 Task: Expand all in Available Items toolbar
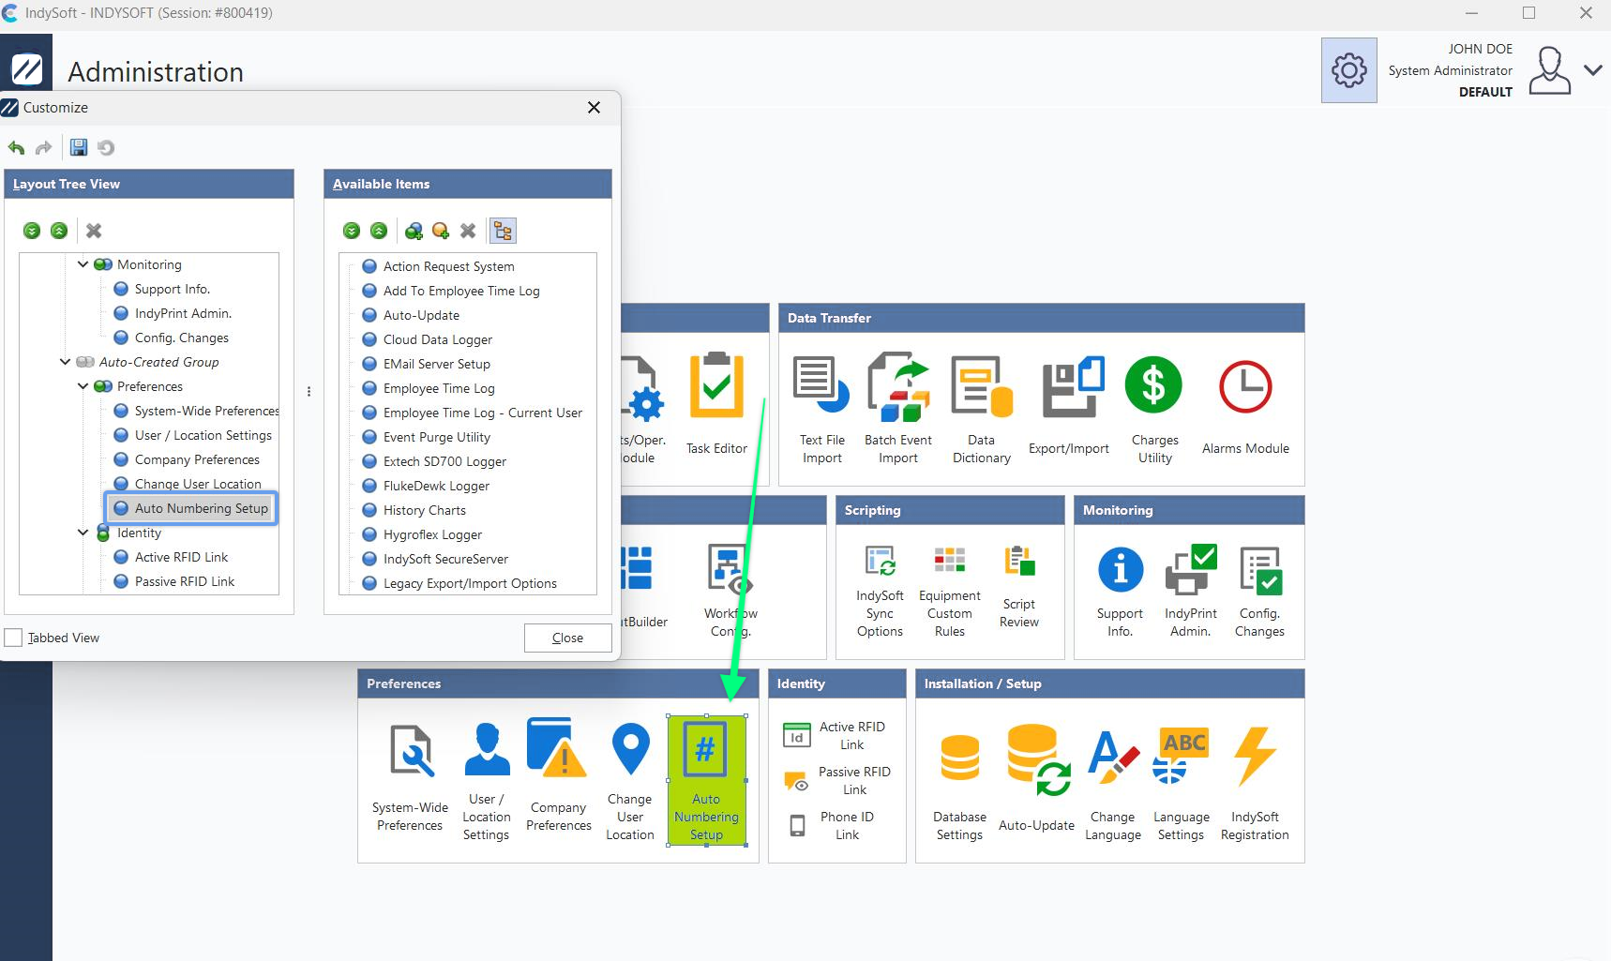coord(352,231)
